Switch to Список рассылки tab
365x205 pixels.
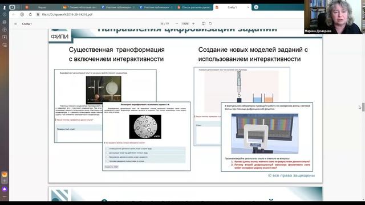tap(194, 7)
